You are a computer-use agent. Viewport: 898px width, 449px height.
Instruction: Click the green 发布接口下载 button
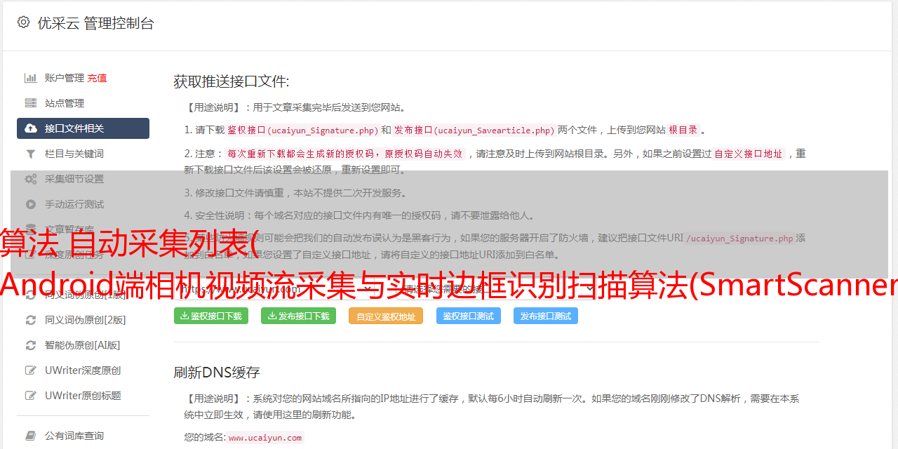click(x=298, y=316)
